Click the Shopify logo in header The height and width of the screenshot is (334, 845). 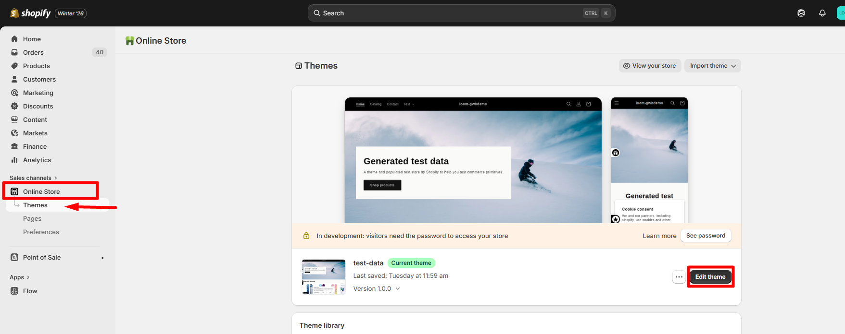pyautogui.click(x=31, y=13)
